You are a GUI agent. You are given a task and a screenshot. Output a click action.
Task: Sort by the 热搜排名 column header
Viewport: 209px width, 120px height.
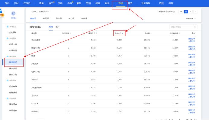pos(66,33)
